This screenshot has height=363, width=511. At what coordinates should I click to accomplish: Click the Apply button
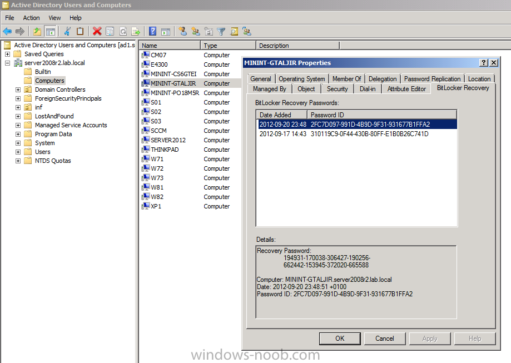430,339
